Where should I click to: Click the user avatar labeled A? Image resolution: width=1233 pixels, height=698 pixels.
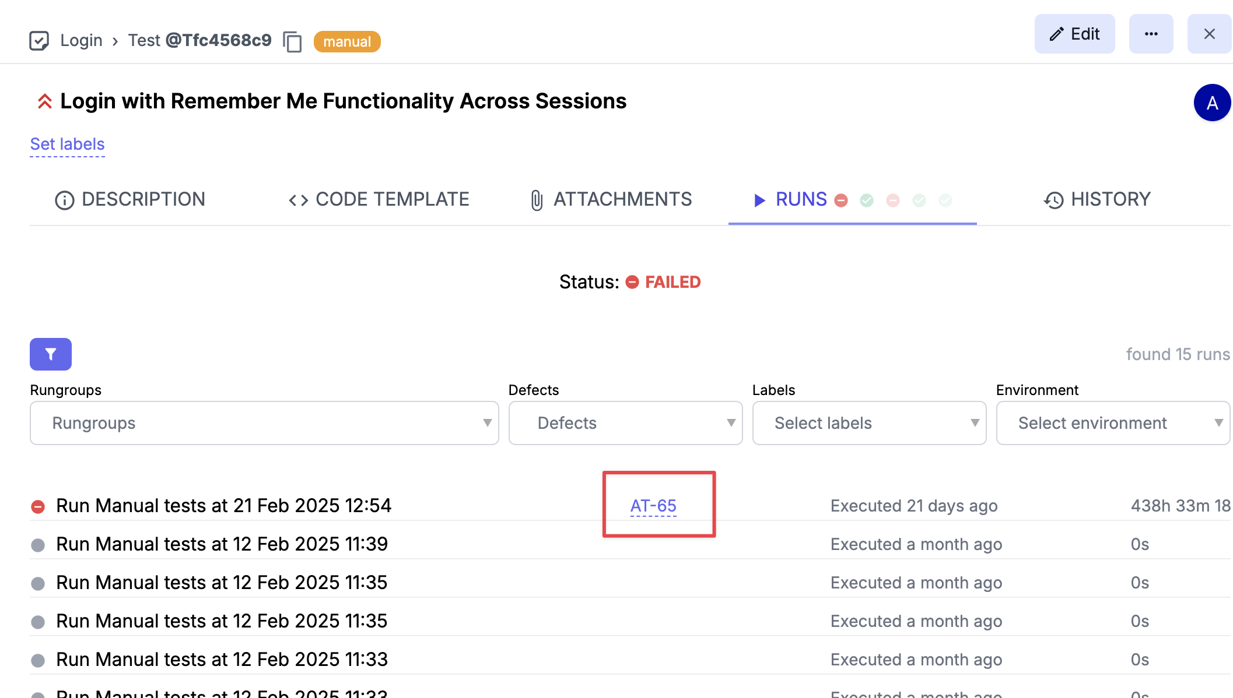[1212, 103]
